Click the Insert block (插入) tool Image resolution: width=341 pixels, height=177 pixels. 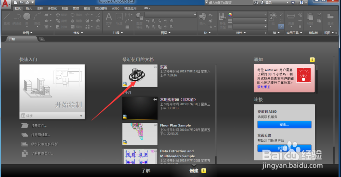pyautogui.click(x=203, y=19)
